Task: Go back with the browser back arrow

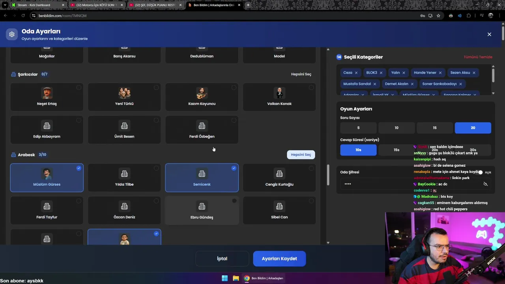Action: click(x=6, y=15)
